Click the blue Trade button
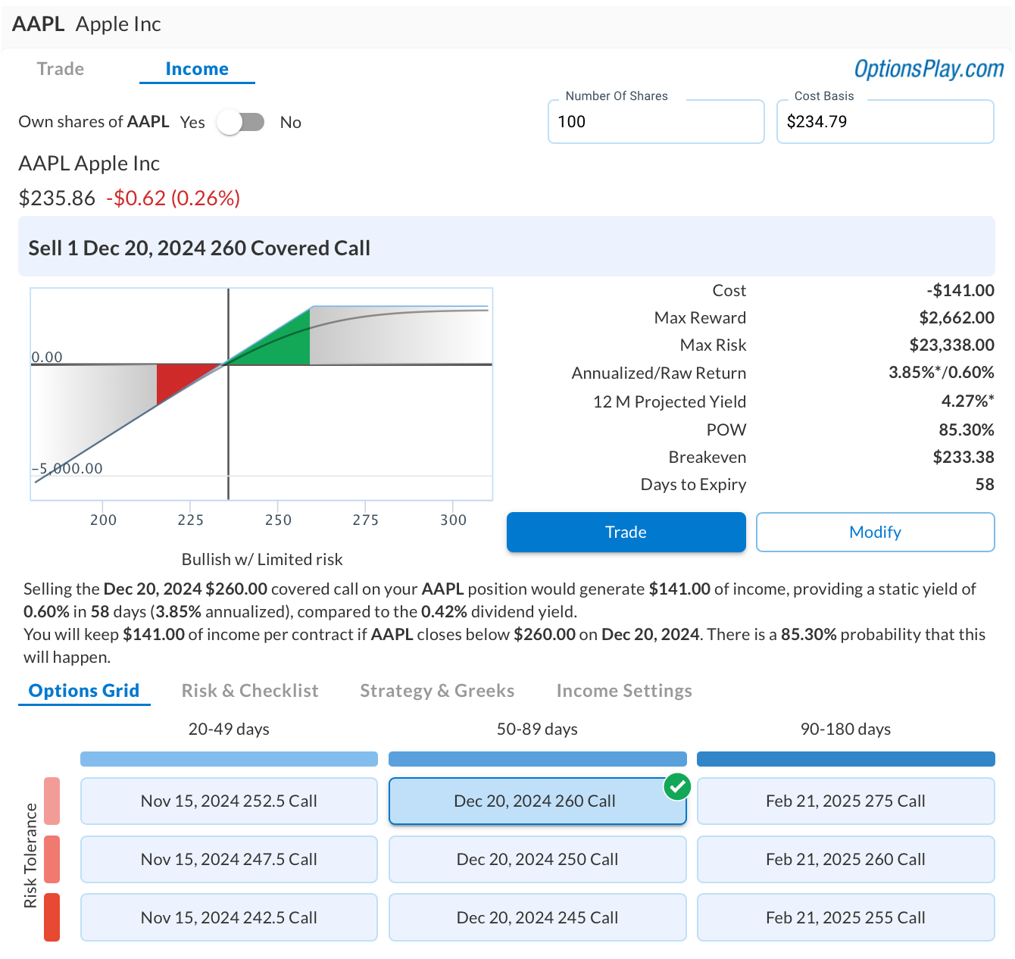Image resolution: width=1015 pixels, height=959 pixels. tap(626, 532)
